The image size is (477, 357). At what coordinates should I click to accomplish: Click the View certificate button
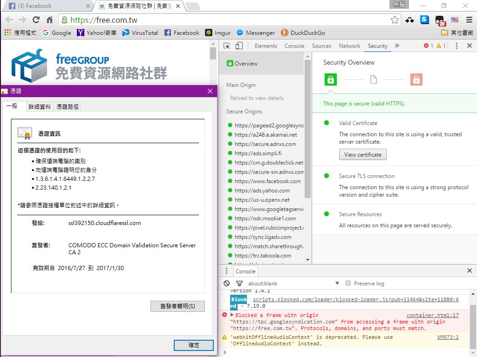[362, 154]
